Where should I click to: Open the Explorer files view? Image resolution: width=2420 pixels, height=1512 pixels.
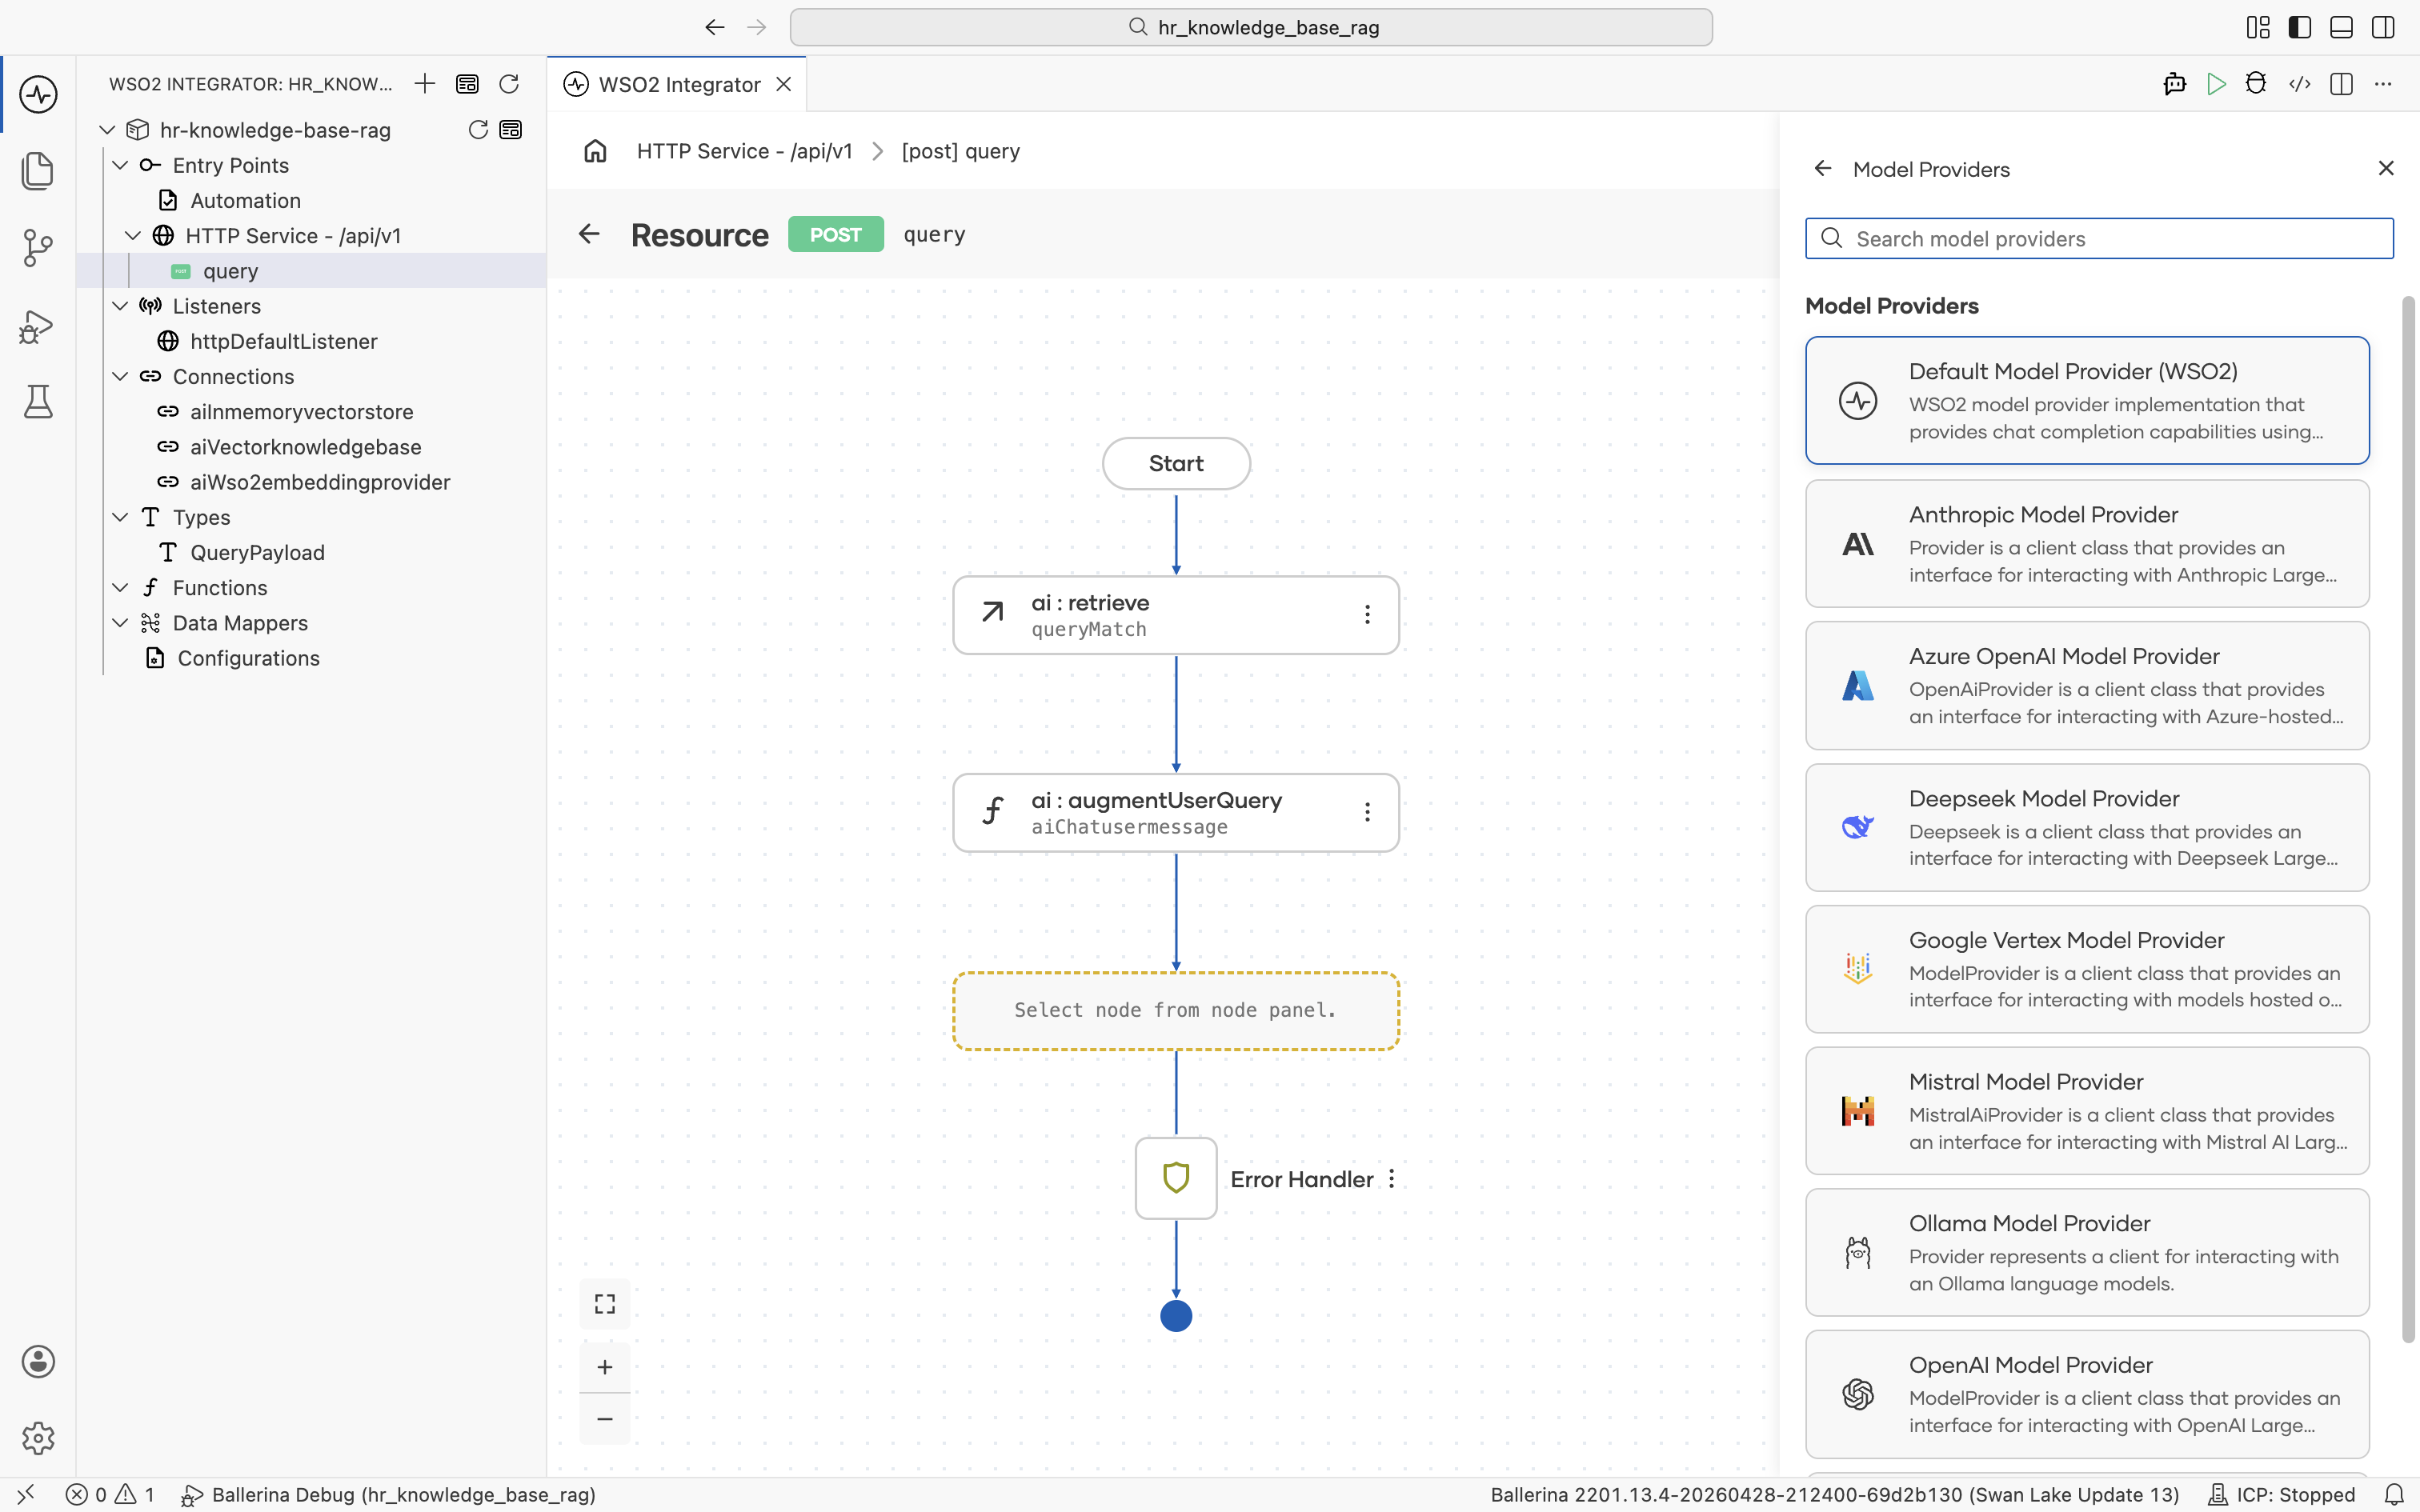point(38,170)
